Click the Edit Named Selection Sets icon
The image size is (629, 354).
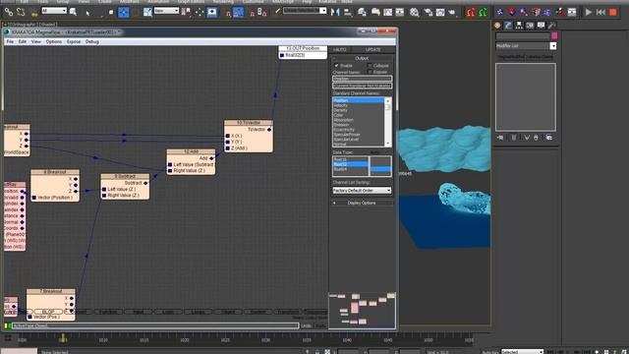click(277, 12)
